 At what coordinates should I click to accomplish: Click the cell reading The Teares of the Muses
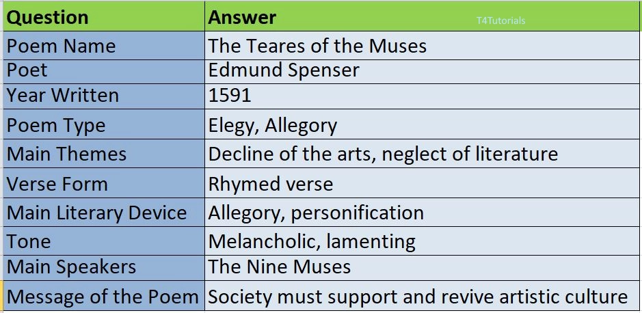[x=422, y=45]
